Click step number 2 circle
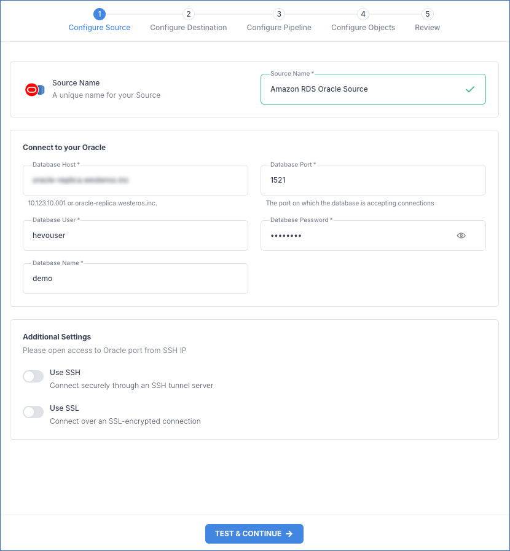The image size is (510, 551). pos(189,14)
